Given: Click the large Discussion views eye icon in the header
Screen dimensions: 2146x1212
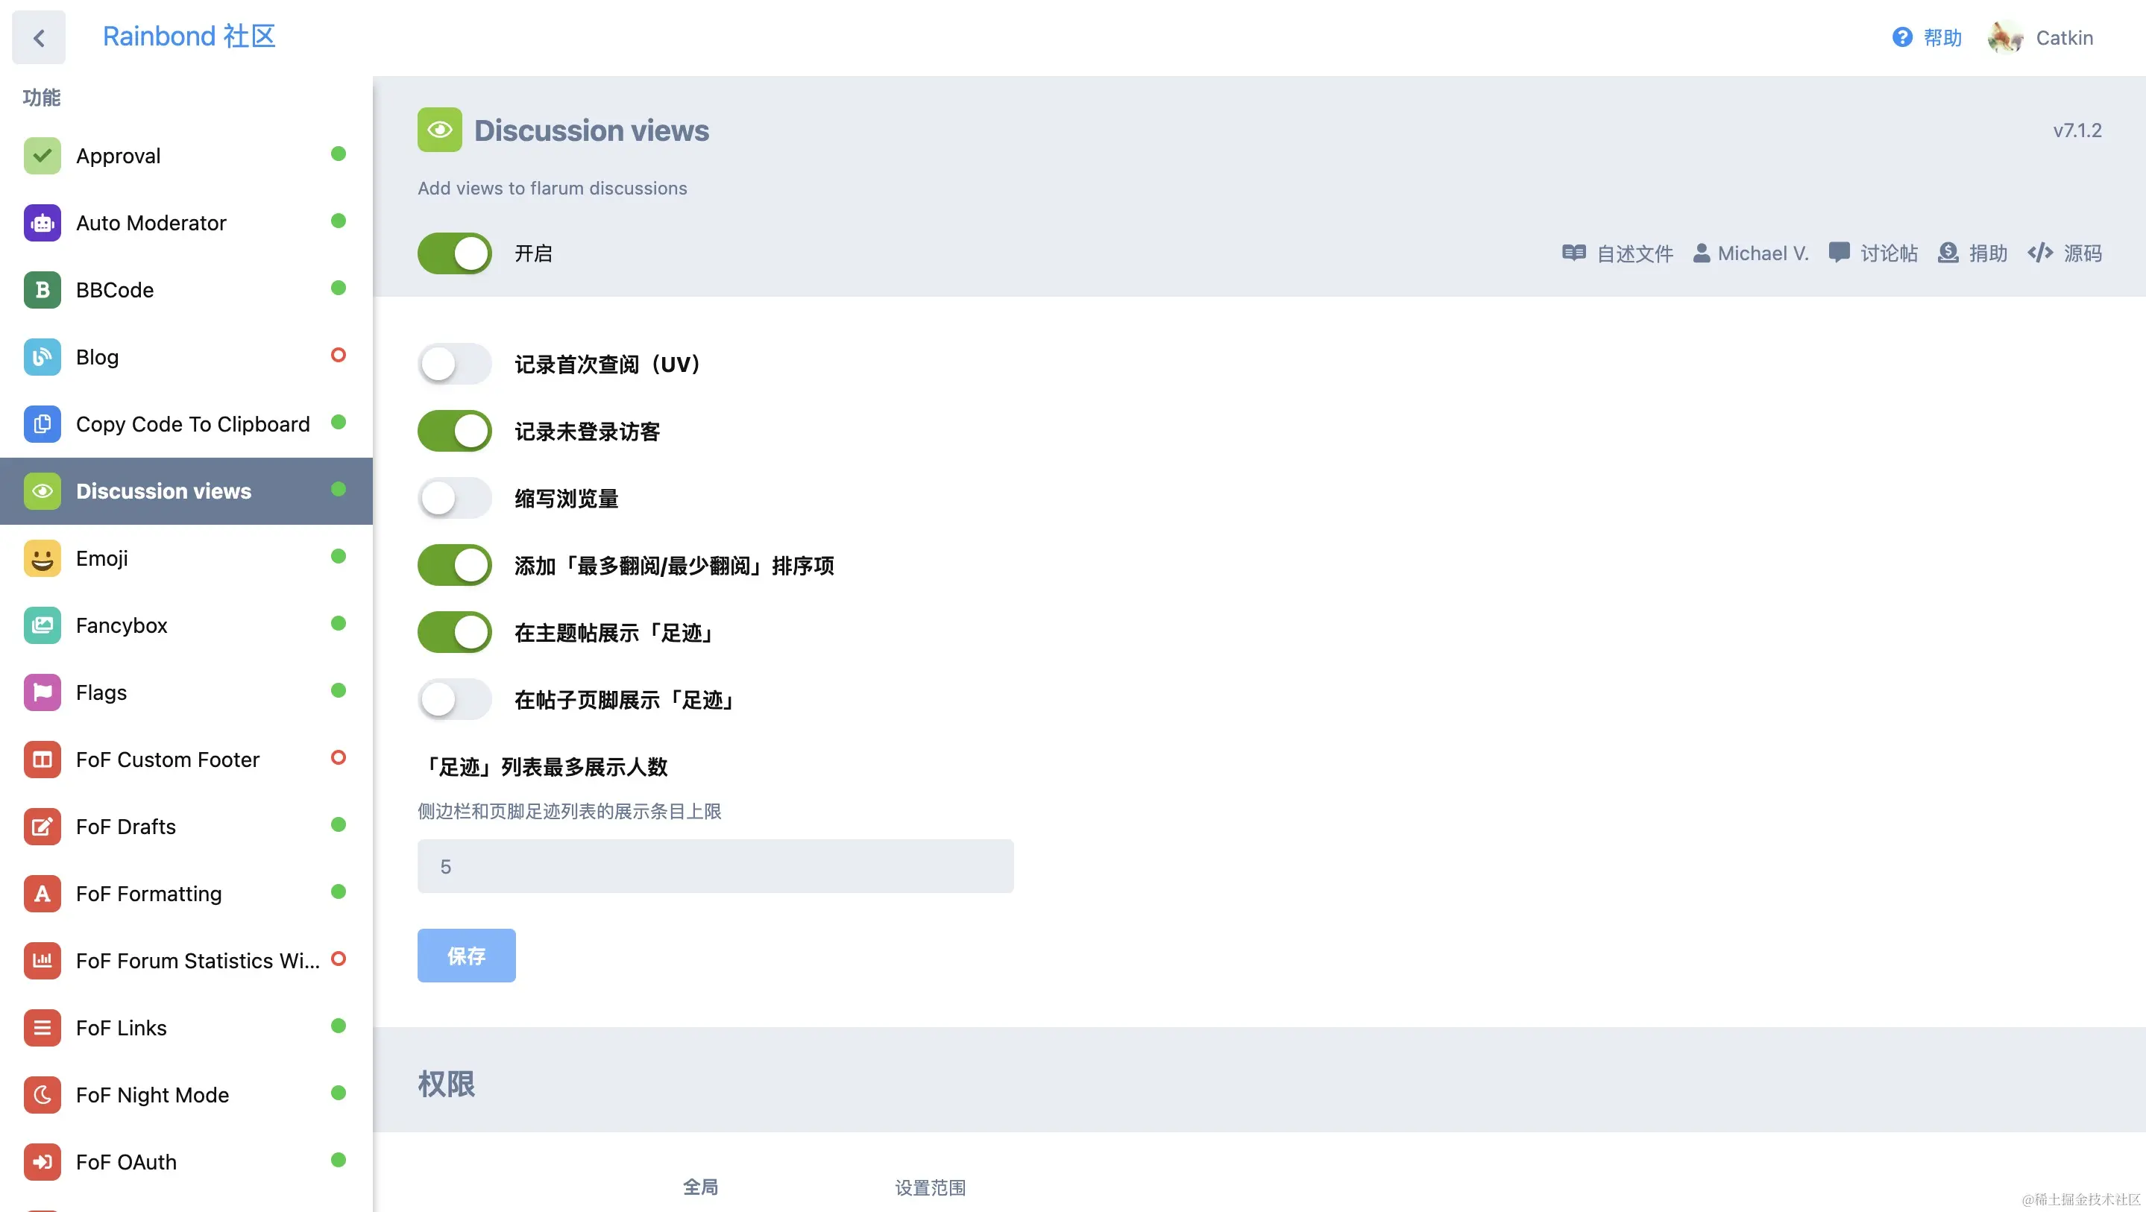Looking at the screenshot, I should 440,130.
